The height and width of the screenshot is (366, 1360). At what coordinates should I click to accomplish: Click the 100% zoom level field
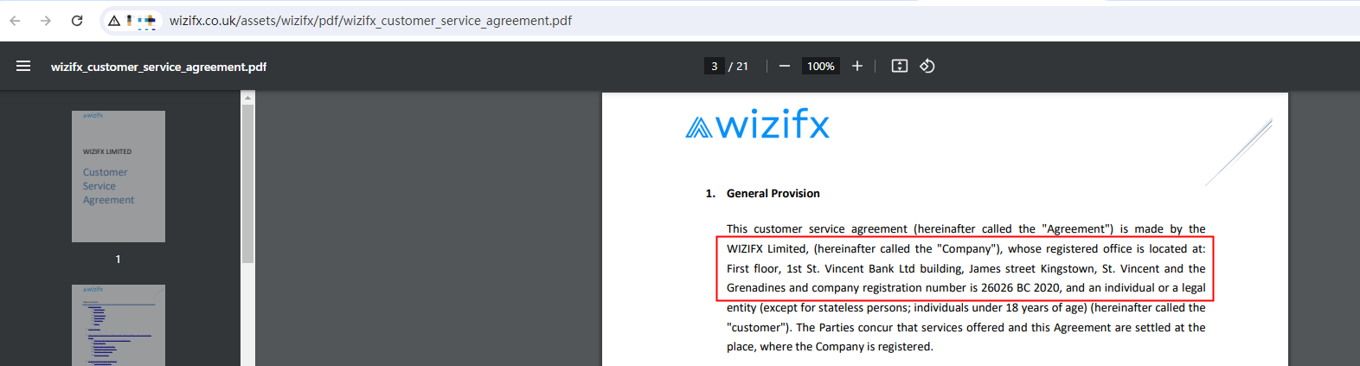pos(820,67)
